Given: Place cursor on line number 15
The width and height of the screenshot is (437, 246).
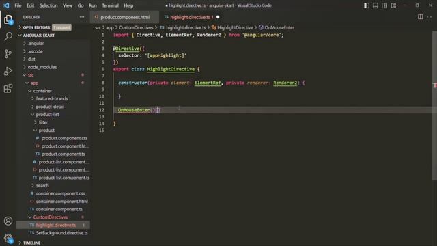Looking at the screenshot, I should 102,131.
